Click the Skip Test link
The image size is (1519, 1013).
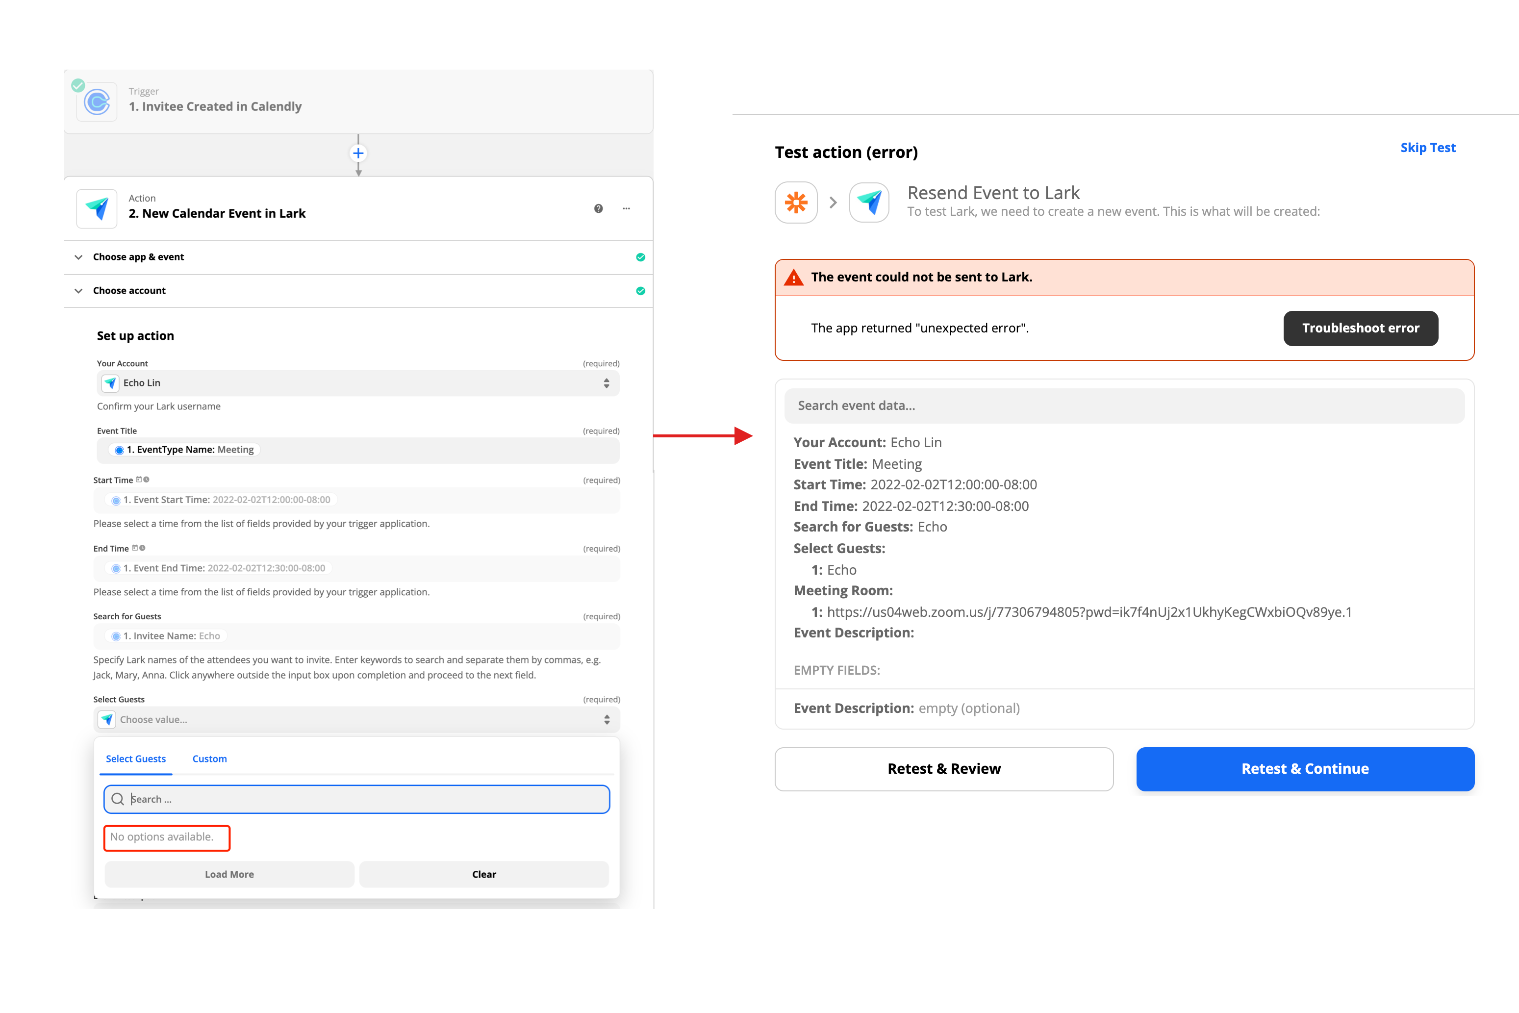[1428, 147]
